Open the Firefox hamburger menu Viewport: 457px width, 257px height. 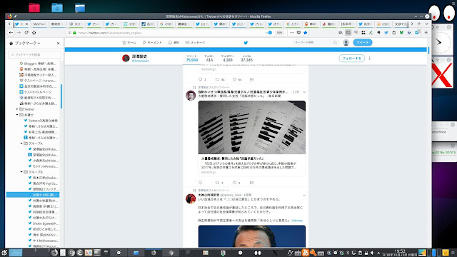pyautogui.click(x=426, y=33)
